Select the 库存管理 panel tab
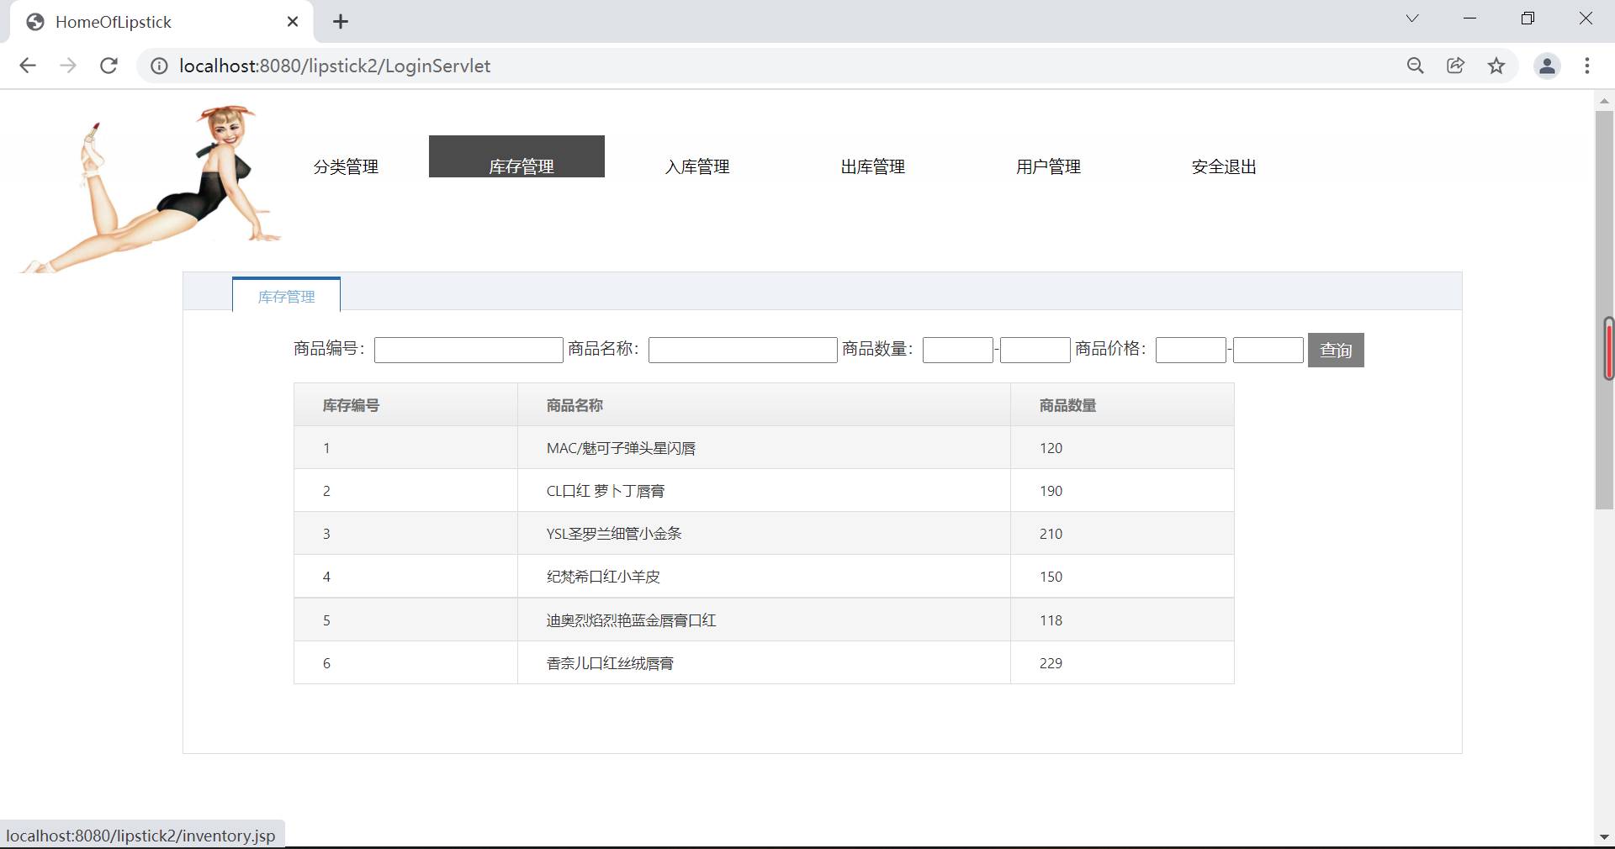Screen dimensions: 1615x849 (x=286, y=295)
